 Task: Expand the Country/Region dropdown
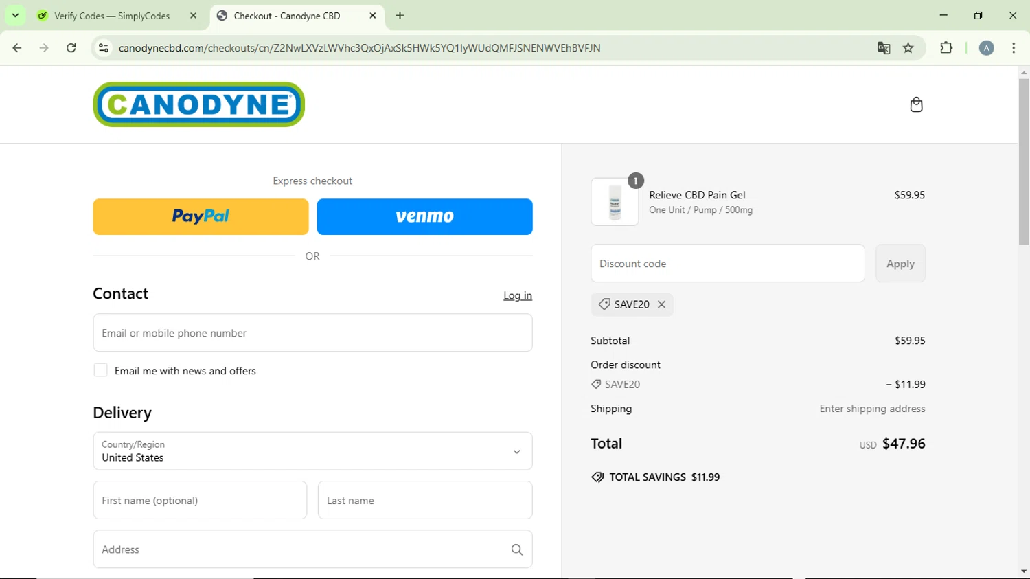[312, 451]
